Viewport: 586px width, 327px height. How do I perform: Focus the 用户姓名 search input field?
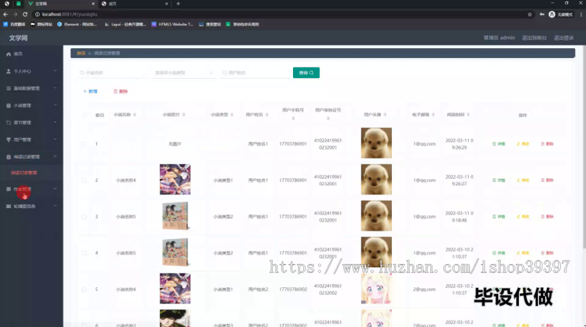(x=255, y=73)
